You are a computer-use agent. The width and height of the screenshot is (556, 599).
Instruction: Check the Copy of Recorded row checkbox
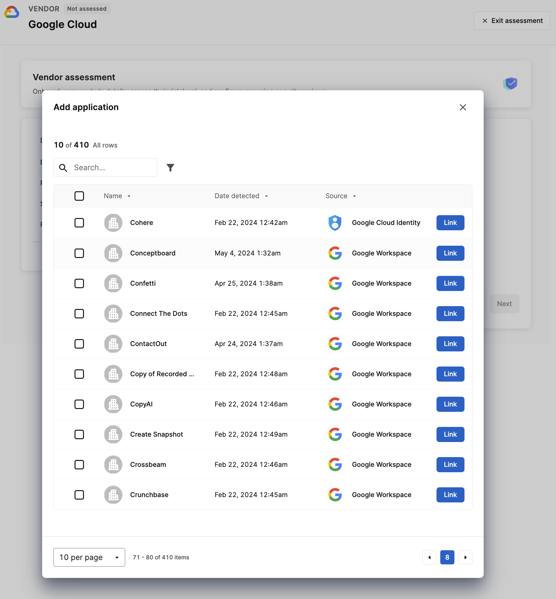pyautogui.click(x=79, y=374)
